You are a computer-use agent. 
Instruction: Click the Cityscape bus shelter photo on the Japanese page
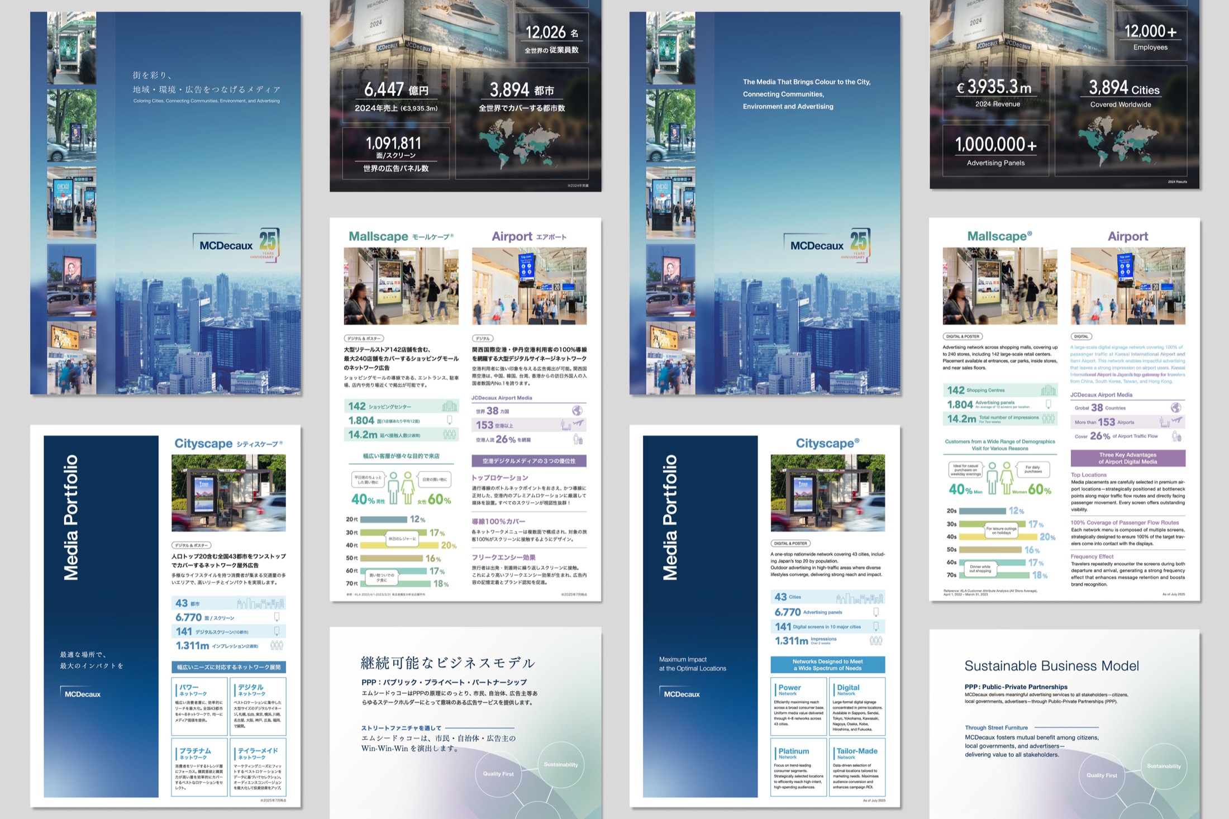(x=228, y=493)
